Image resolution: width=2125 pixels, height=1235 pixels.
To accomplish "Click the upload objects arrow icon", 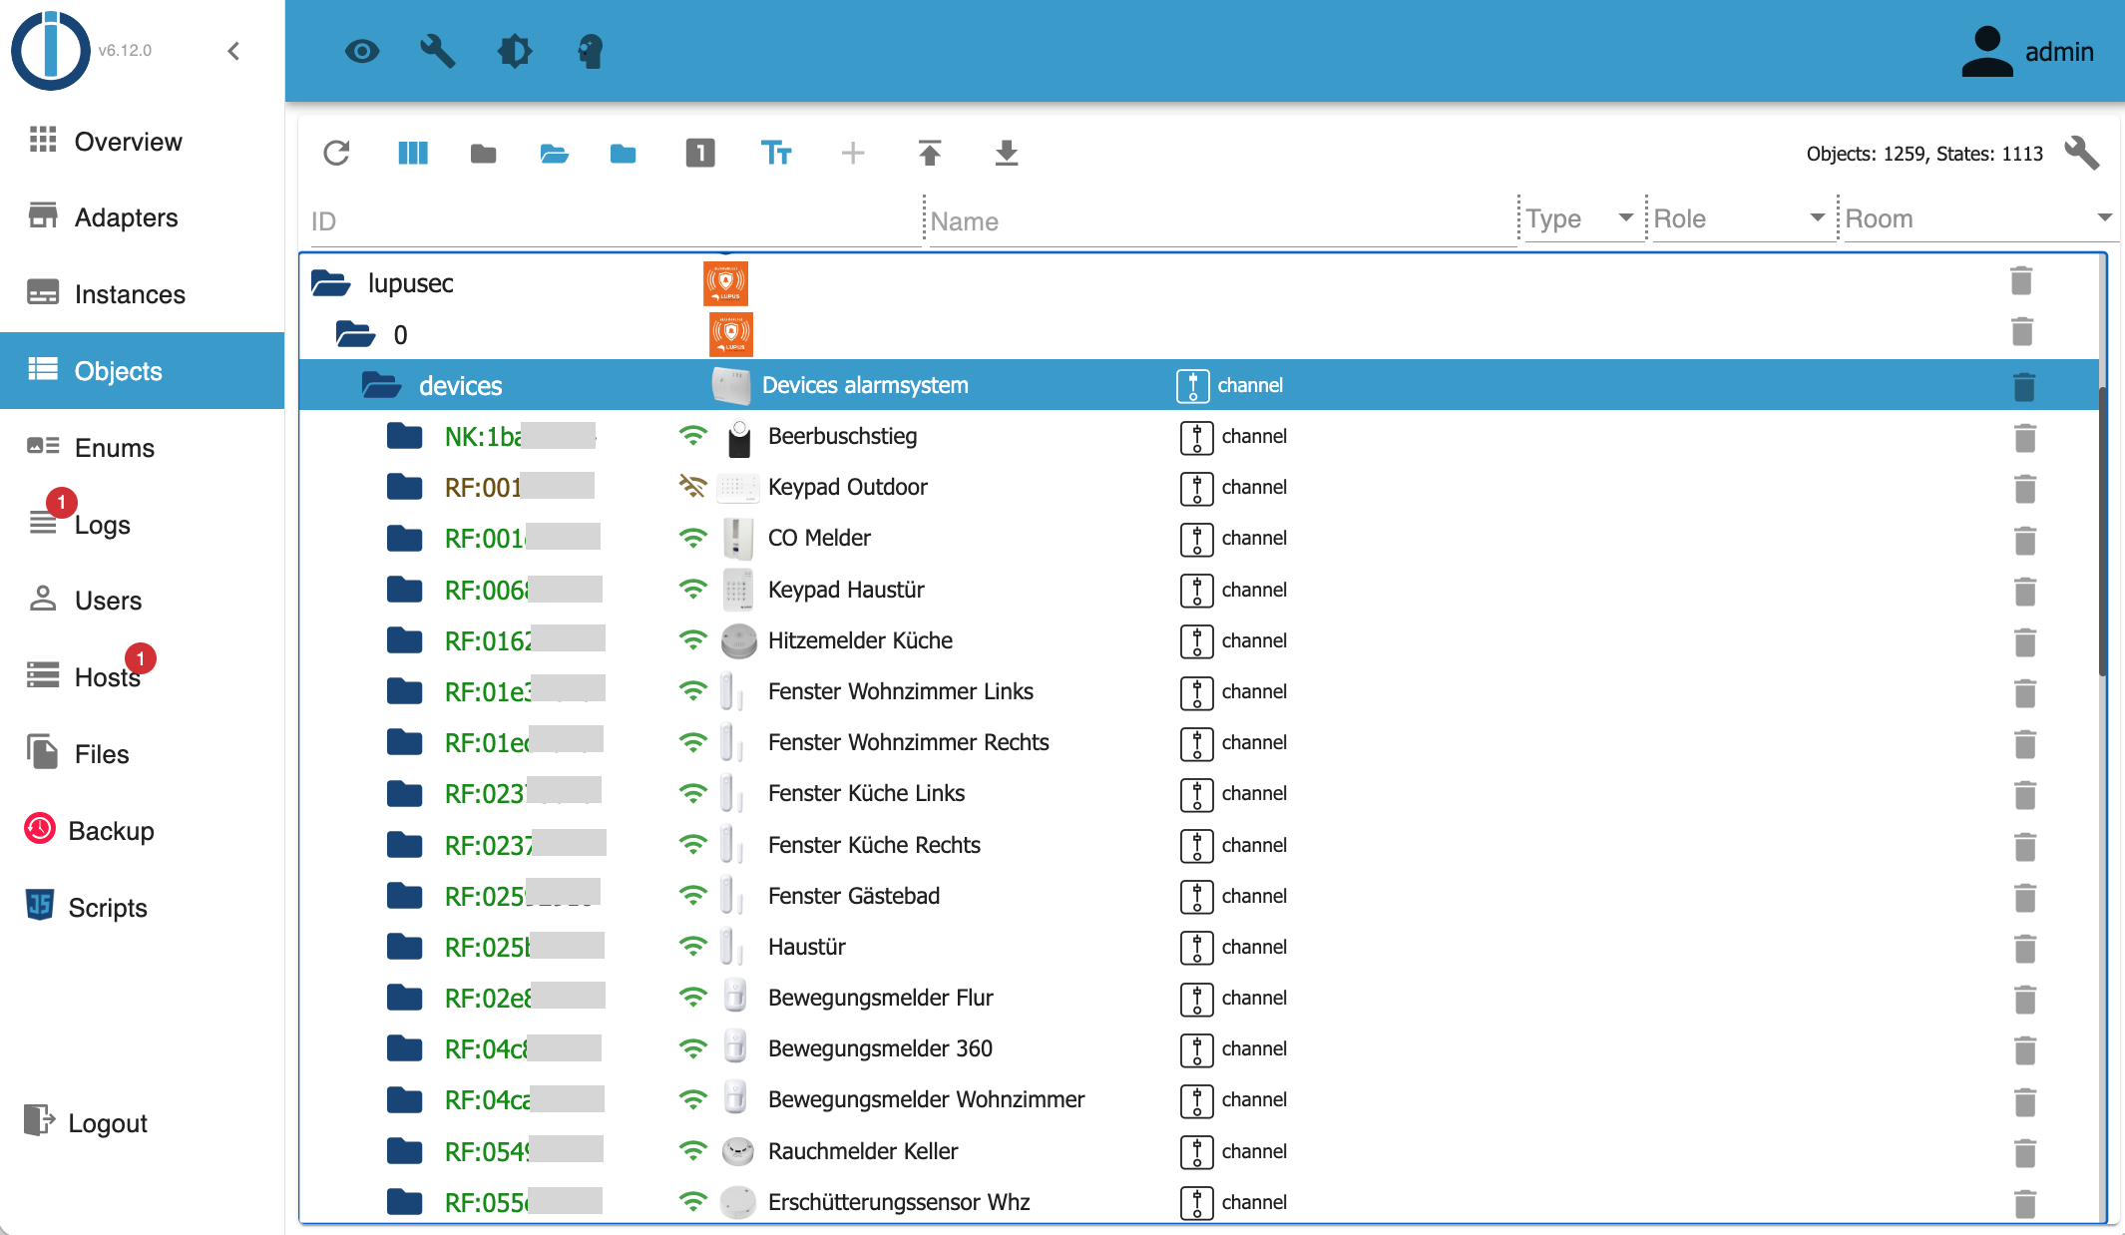I will coord(929,153).
